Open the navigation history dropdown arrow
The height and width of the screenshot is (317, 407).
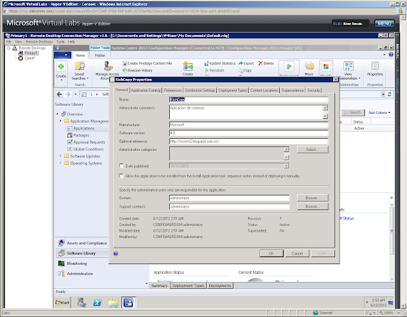tap(75, 94)
